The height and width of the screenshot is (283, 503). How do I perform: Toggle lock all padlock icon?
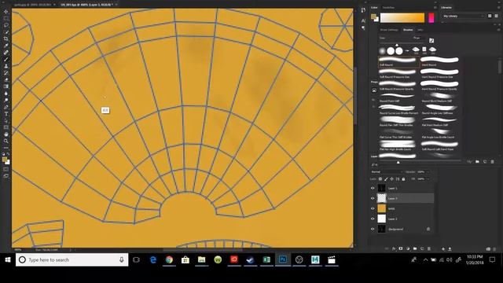coord(403,179)
